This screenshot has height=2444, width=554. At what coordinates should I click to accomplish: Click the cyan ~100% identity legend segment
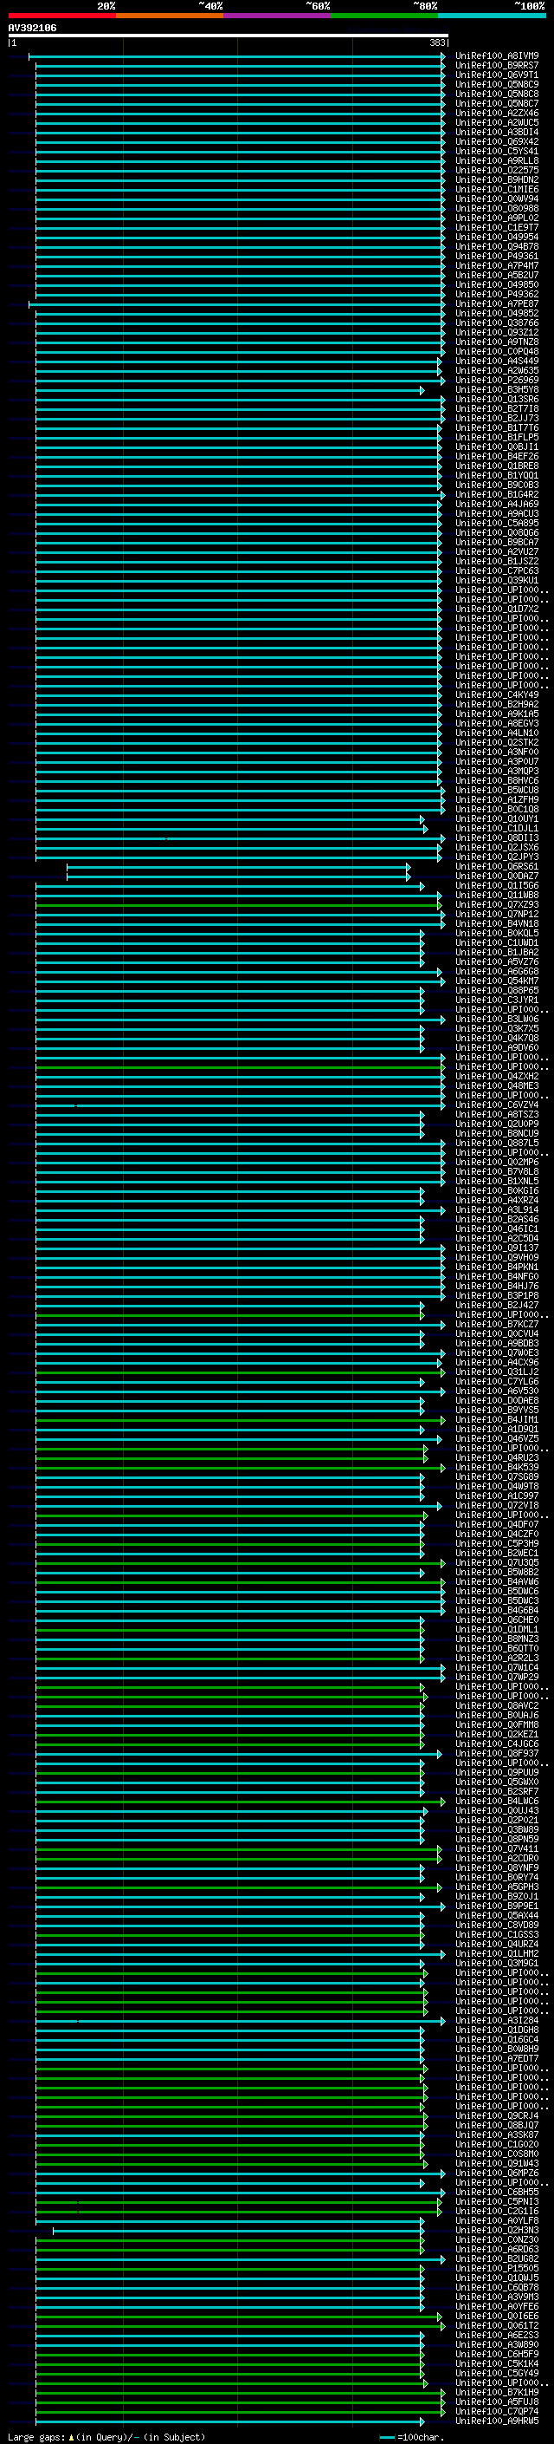coord(492,16)
